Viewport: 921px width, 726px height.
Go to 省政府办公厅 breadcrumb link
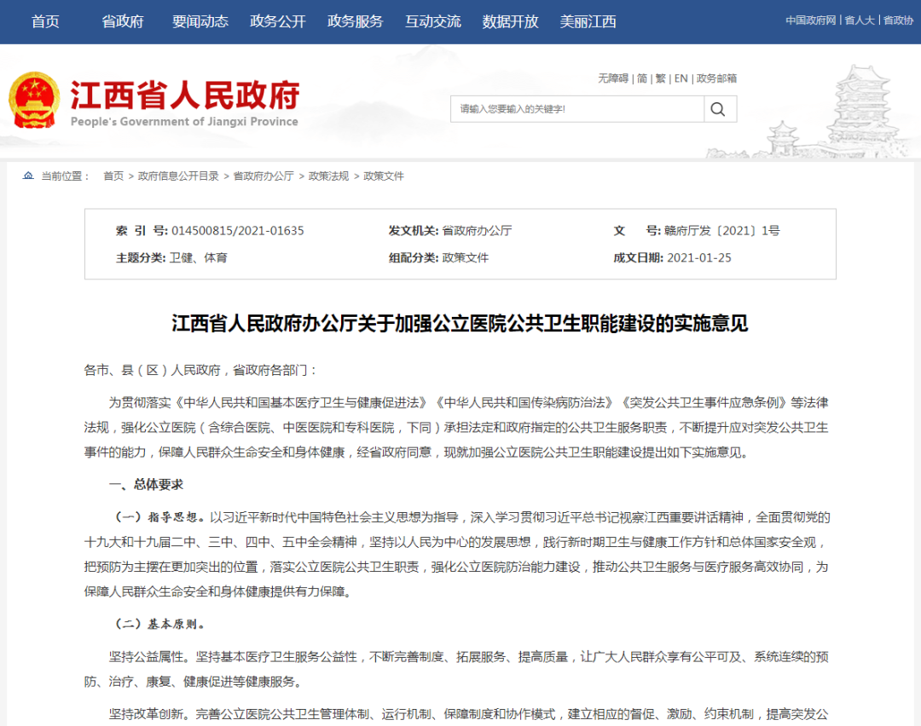(x=264, y=176)
